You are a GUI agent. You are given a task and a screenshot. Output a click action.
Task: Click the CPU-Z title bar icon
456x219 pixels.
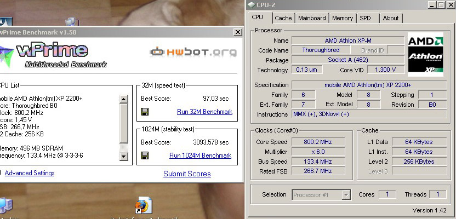(x=252, y=4)
